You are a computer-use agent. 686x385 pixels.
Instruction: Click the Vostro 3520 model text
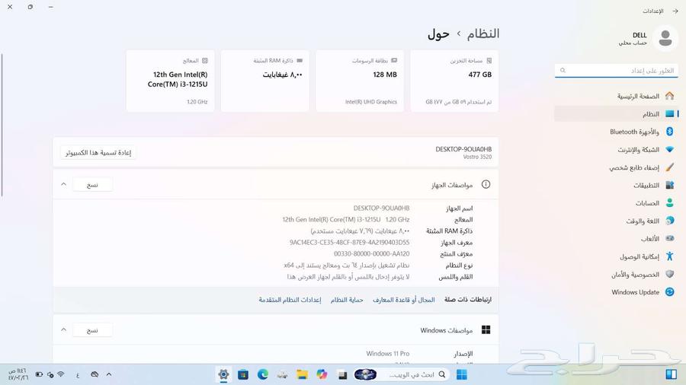[477, 157]
